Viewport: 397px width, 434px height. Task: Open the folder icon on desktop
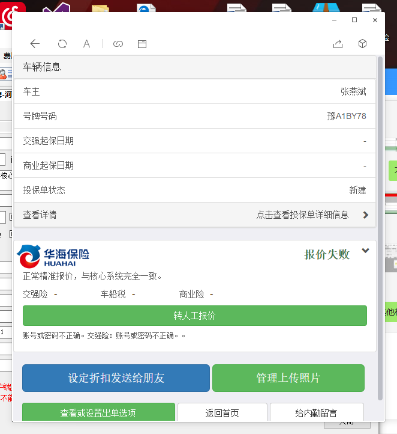pyautogui.click(x=101, y=8)
